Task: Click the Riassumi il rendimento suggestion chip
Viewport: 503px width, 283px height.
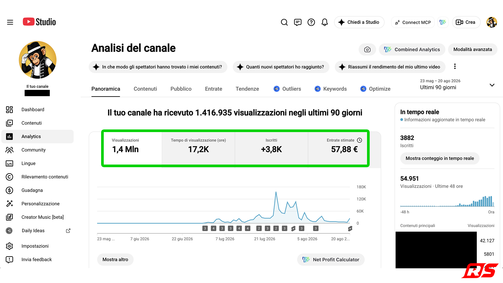Action: click(390, 67)
